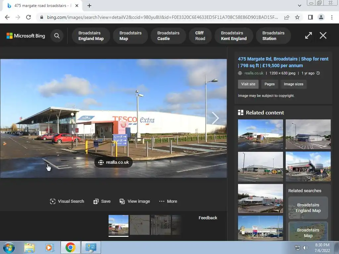The image size is (339, 254).
Task: Open Broadstairs England Map related search
Action: point(308,208)
